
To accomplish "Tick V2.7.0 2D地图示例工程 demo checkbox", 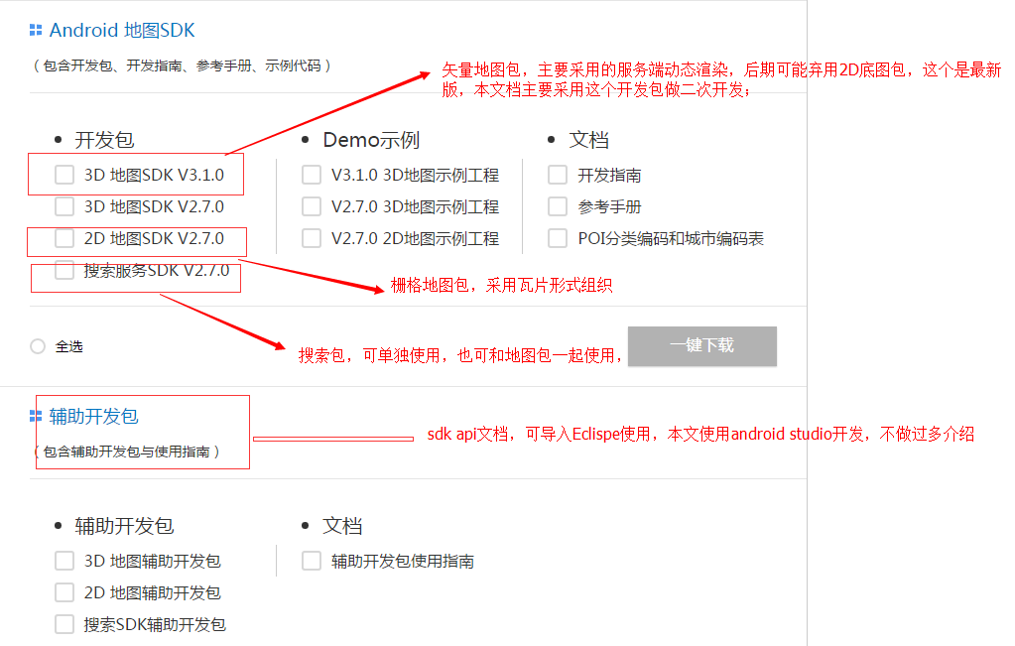I will click(312, 238).
